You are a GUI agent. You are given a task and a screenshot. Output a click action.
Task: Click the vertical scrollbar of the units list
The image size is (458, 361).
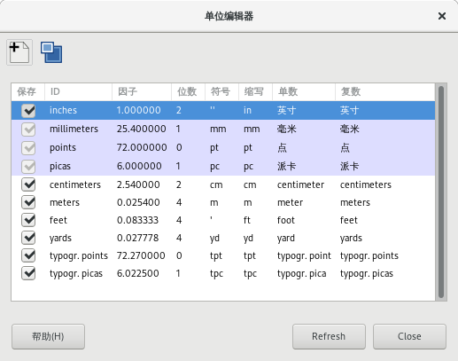[441, 192]
